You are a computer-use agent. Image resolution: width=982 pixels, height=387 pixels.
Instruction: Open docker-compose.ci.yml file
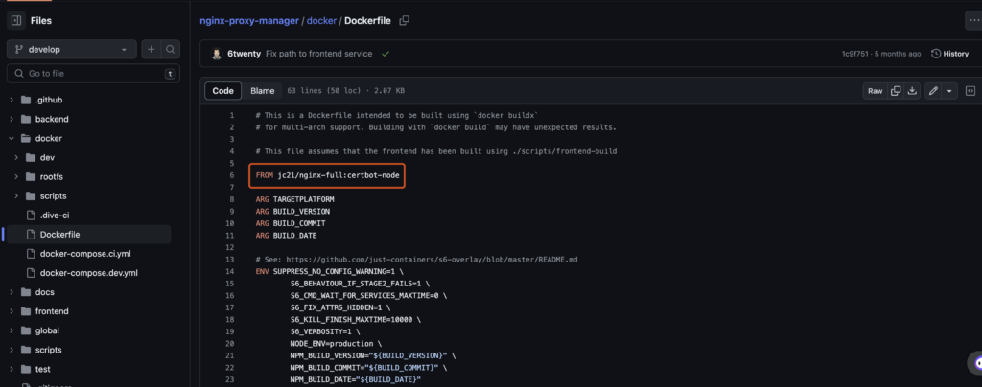coord(85,254)
